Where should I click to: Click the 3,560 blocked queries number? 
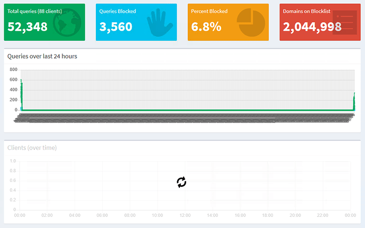click(x=116, y=27)
